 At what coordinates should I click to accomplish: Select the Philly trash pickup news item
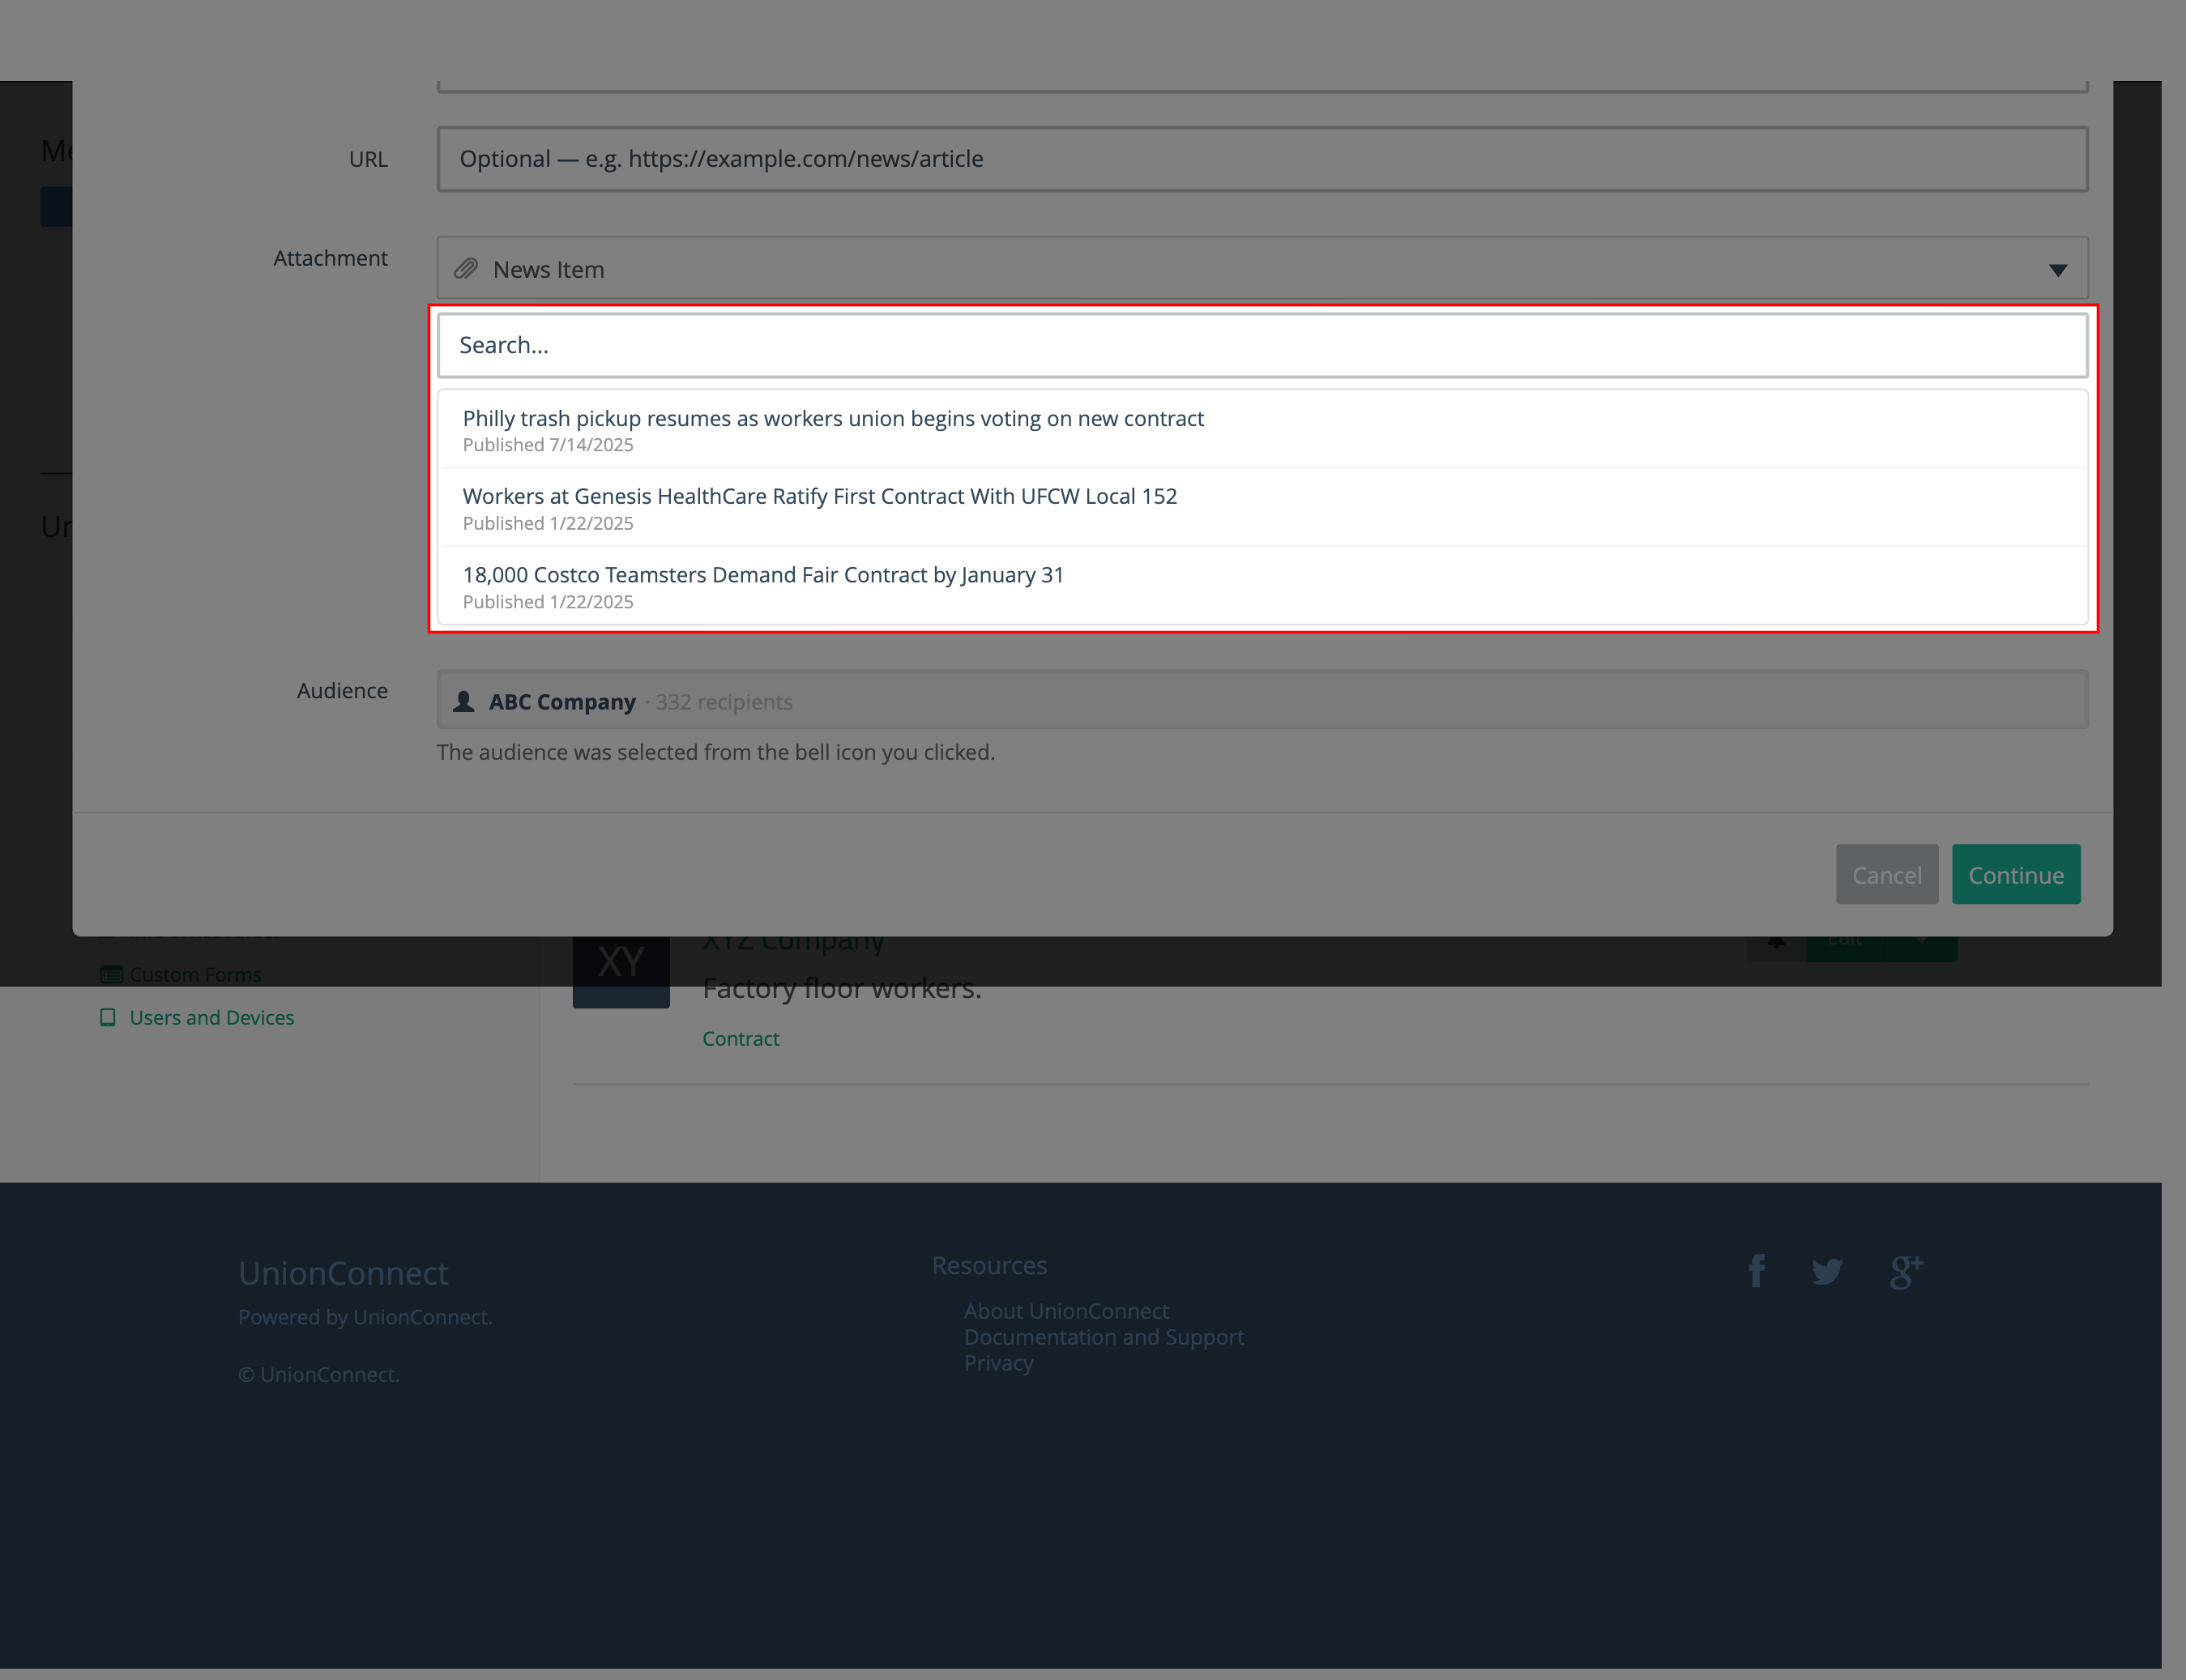(x=832, y=429)
